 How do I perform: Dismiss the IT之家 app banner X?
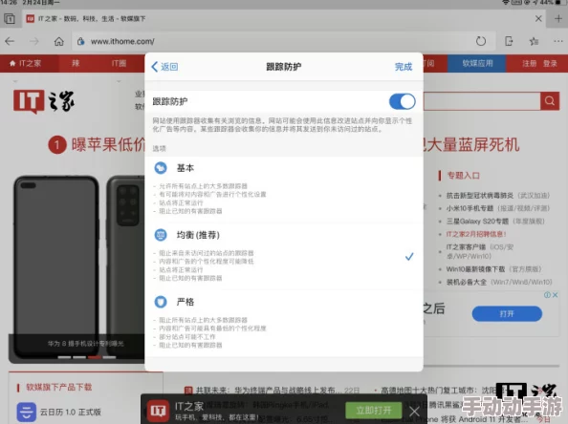tap(414, 412)
